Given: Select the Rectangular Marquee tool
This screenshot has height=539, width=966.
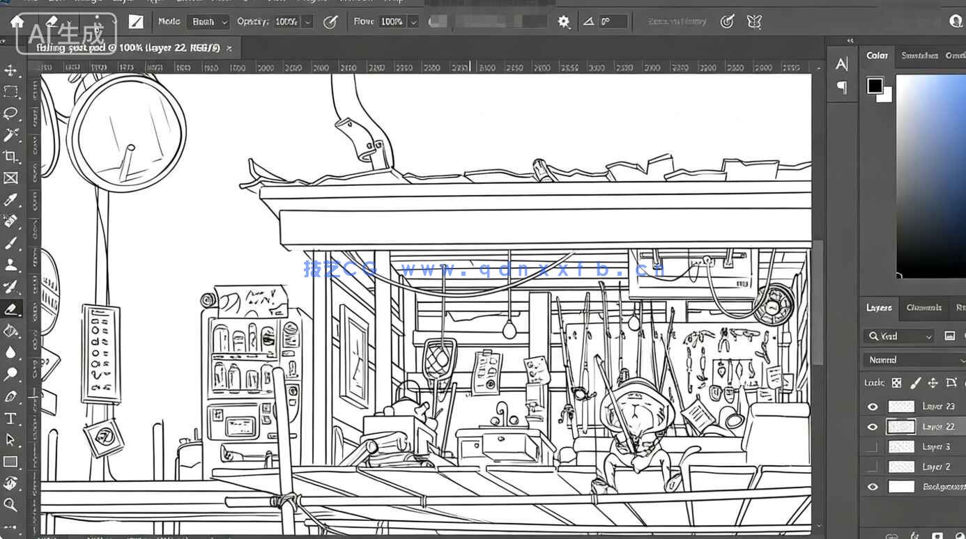Looking at the screenshot, I should pos(10,92).
